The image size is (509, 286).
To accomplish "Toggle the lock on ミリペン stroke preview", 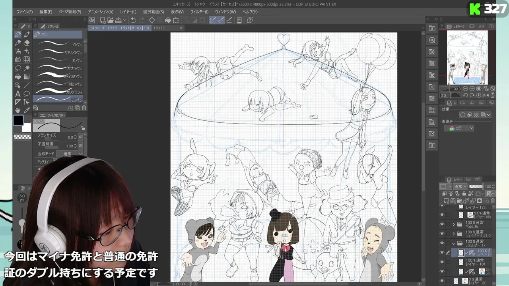I will (83, 128).
